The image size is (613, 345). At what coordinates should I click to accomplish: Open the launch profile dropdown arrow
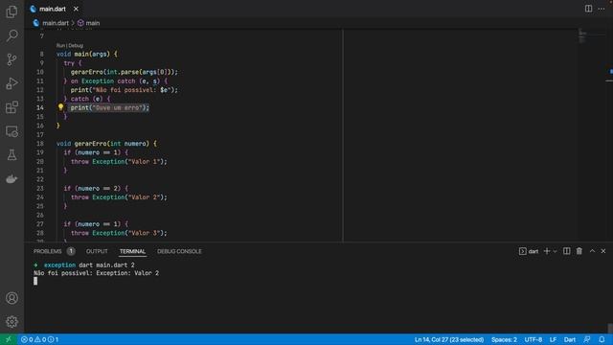pos(555,251)
